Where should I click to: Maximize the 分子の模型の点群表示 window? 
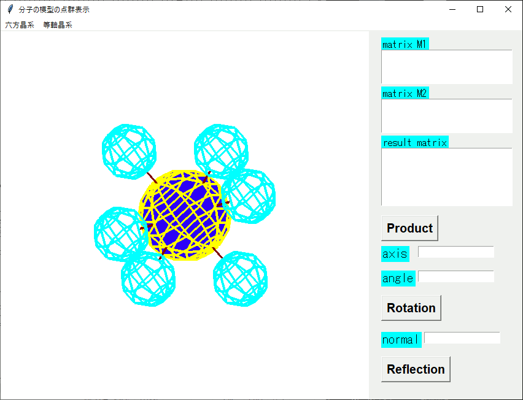480,9
